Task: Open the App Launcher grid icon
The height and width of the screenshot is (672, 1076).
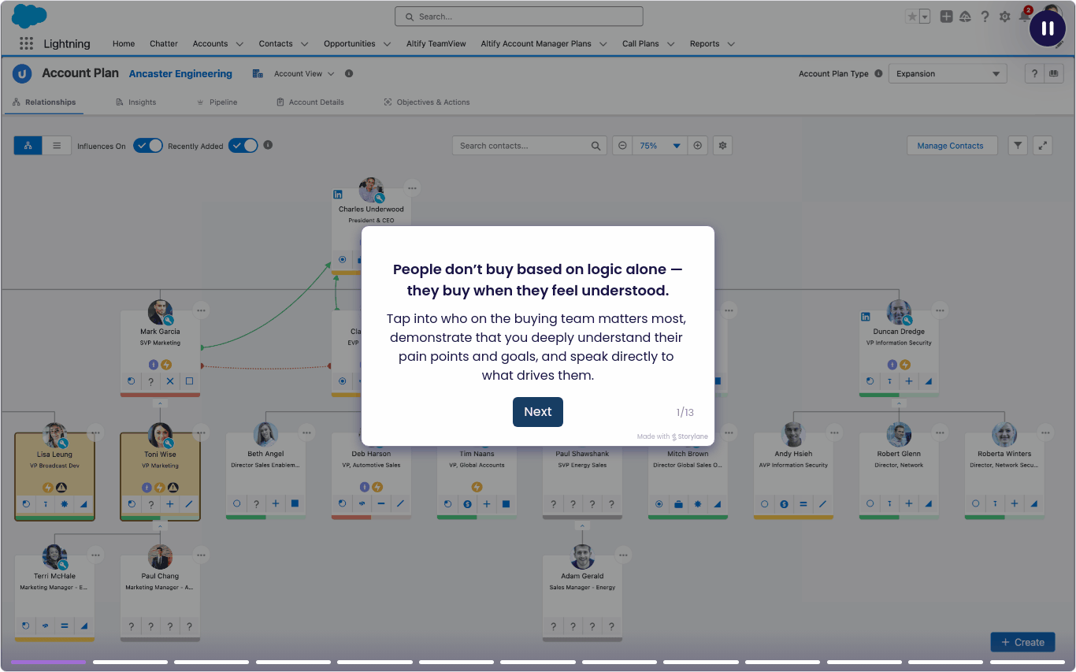Action: tap(26, 44)
